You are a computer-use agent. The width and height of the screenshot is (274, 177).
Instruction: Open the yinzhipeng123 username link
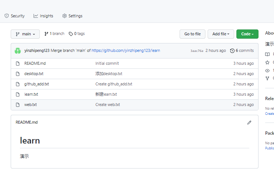pos(37,50)
